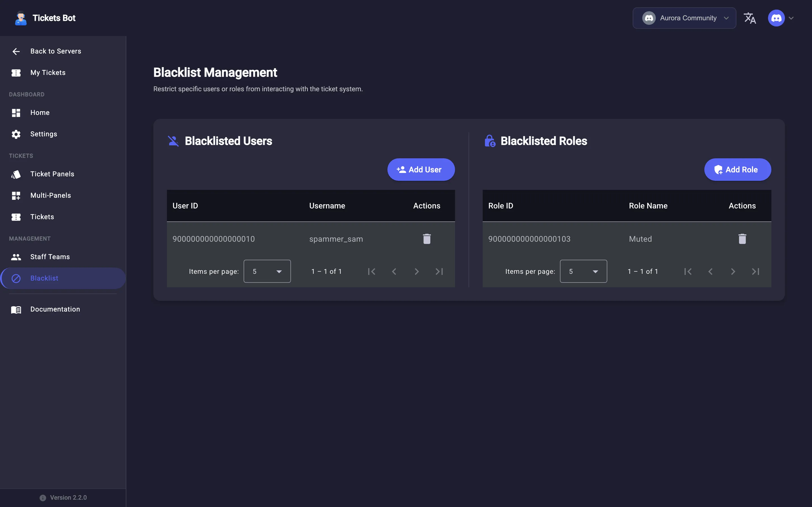
Task: Open Multi-Panels page
Action: tap(63, 195)
